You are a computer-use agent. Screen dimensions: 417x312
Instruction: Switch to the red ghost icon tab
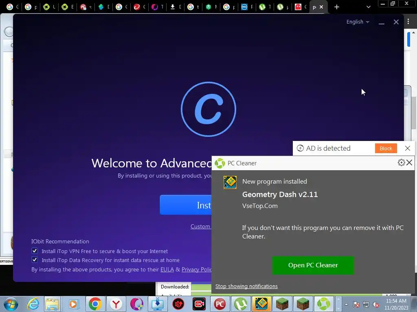tap(301, 7)
